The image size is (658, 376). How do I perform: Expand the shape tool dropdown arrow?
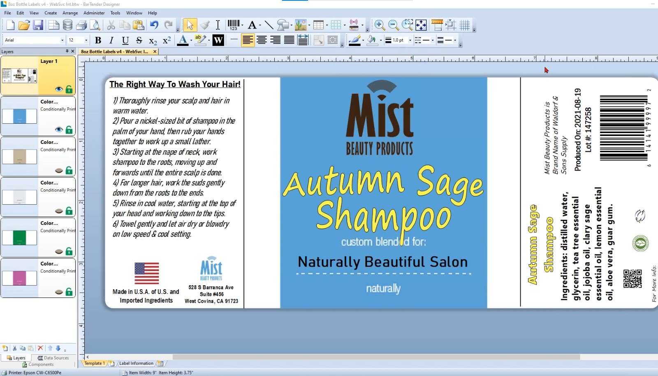click(291, 25)
